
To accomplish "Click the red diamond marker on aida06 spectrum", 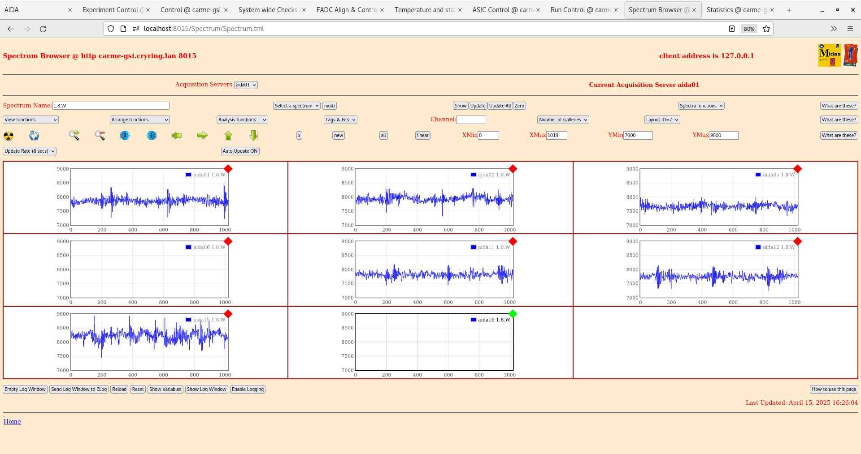I will point(228,241).
